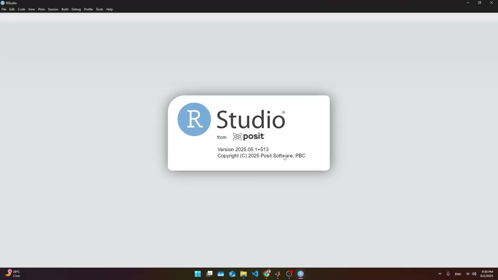This screenshot has height=280, width=498.
Task: Click the Copyright Posit Software, PBC text
Action: (261, 156)
